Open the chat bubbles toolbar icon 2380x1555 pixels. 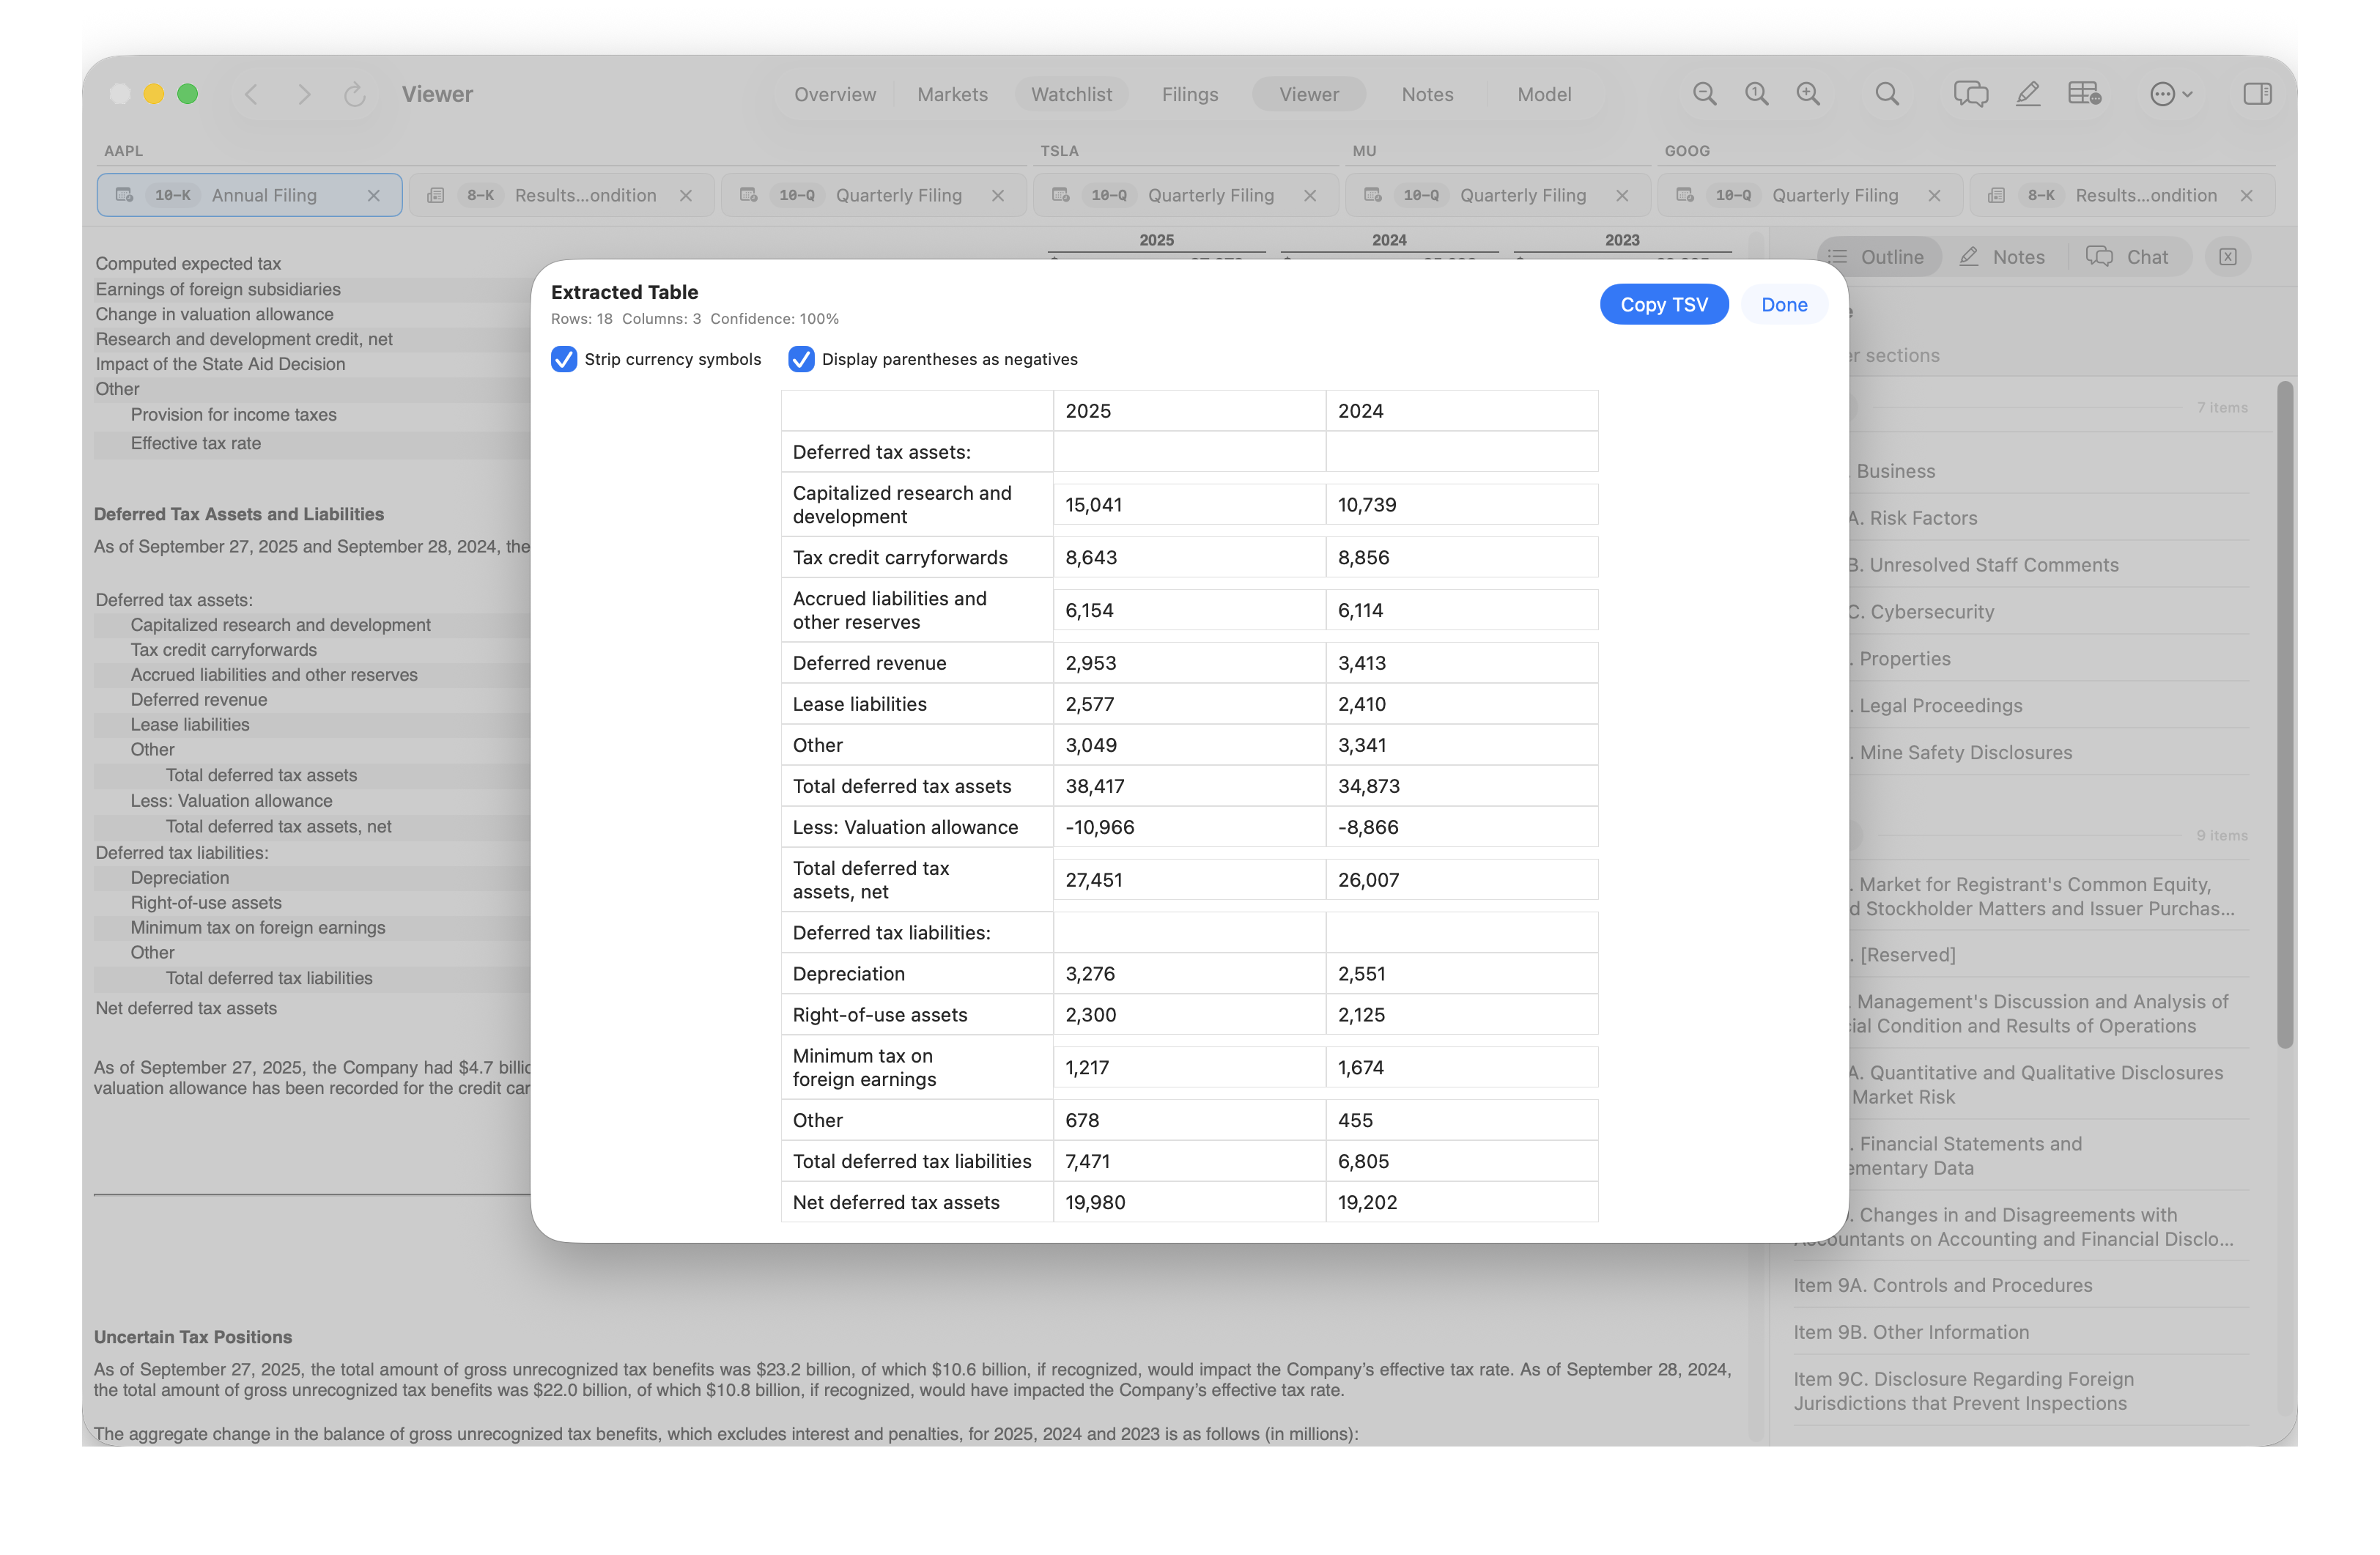coord(1971,94)
